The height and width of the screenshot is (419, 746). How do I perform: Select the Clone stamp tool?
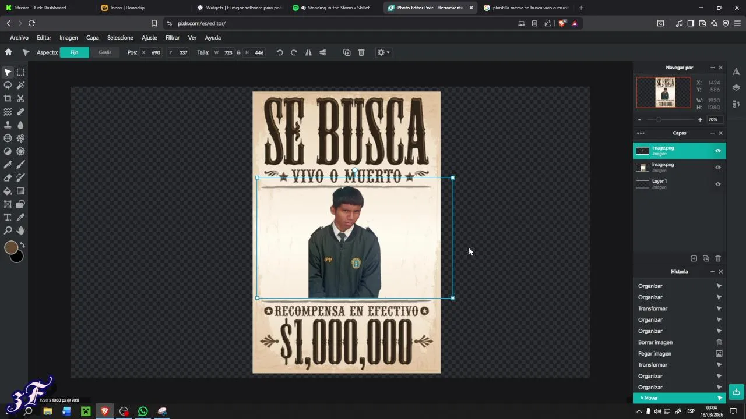coord(8,125)
